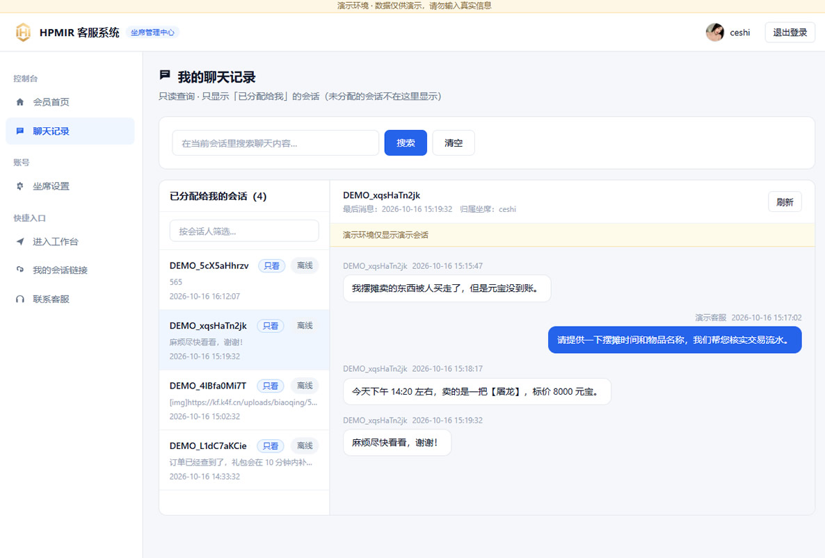Click the 2026-10-16 15:02:32 timestamp in the list
825x558 pixels.
(205, 417)
